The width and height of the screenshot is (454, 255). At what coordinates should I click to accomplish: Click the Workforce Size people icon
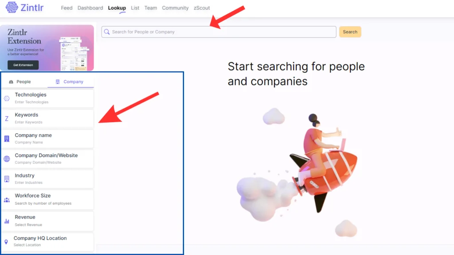pyautogui.click(x=7, y=200)
